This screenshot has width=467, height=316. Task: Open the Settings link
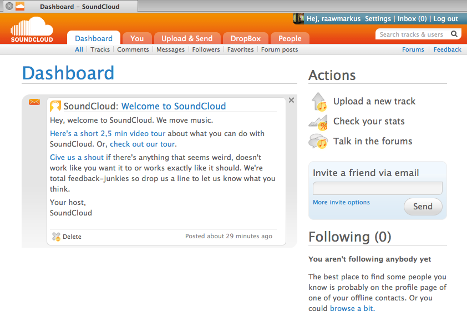pyautogui.click(x=378, y=19)
